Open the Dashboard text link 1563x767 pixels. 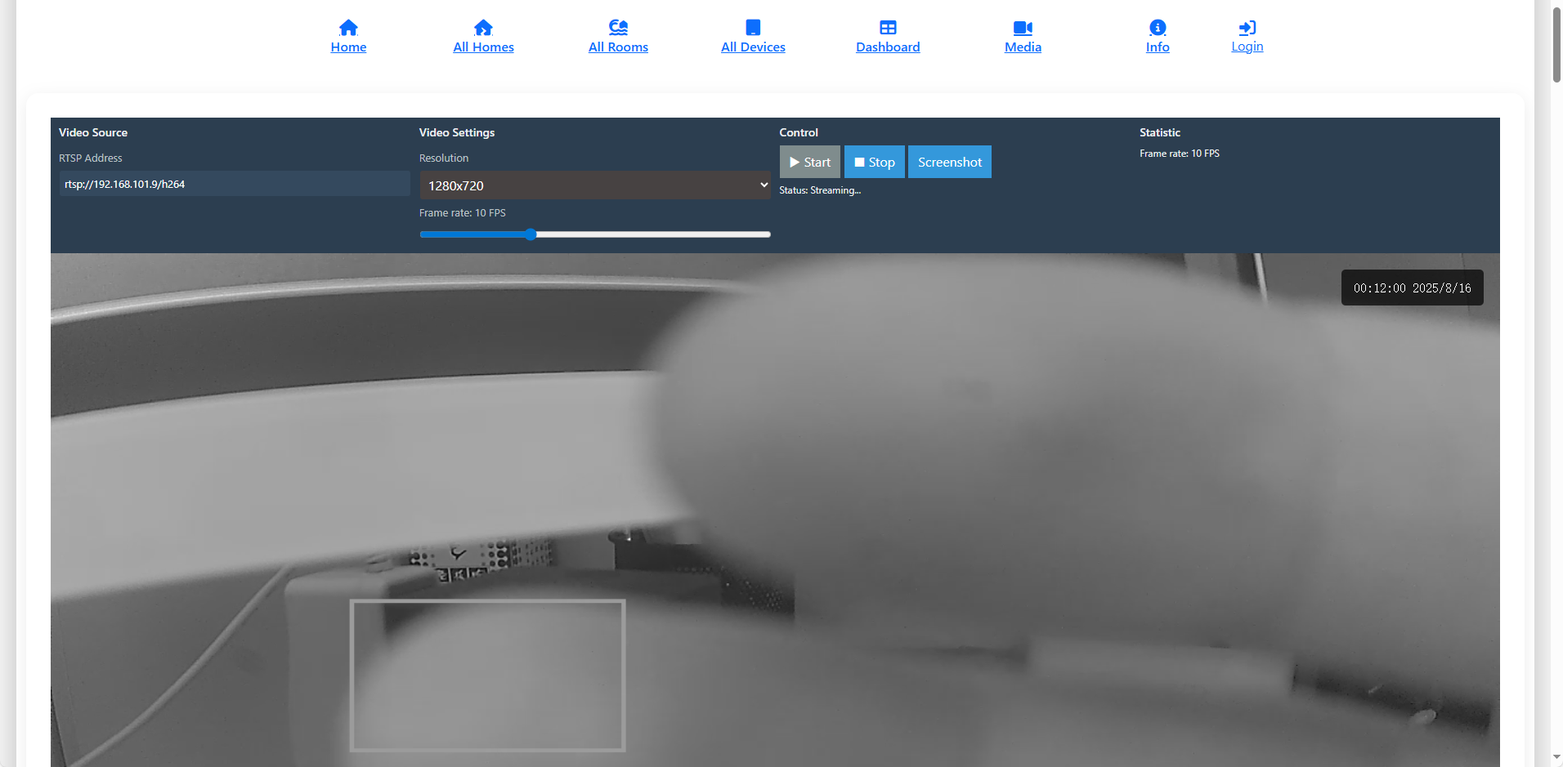tap(888, 47)
